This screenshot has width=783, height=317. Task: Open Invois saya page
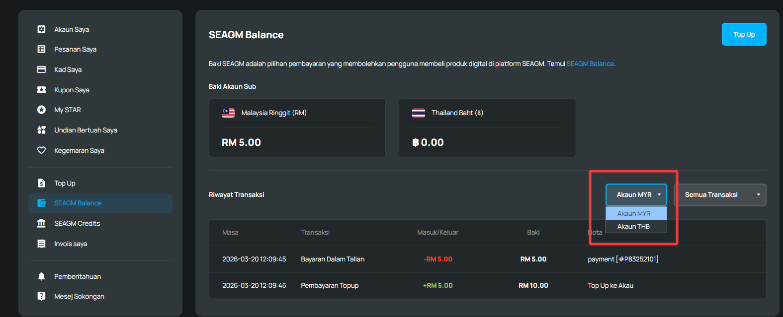(x=101, y=244)
